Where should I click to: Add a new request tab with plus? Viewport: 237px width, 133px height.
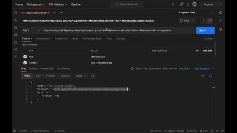pyautogui.click(x=55, y=13)
